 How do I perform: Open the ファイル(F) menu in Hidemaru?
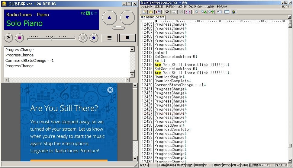pos(146,7)
